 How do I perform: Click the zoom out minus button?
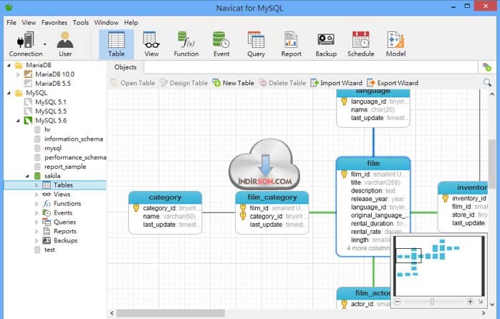click(398, 301)
